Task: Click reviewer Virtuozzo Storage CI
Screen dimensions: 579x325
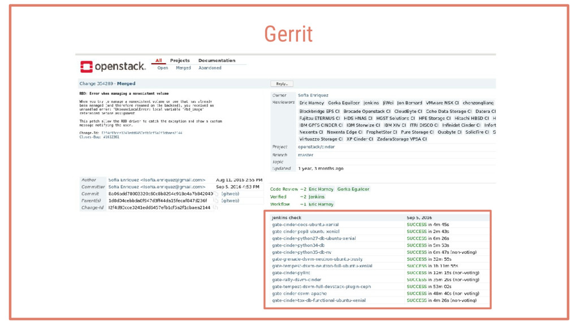Action: click(x=321, y=139)
